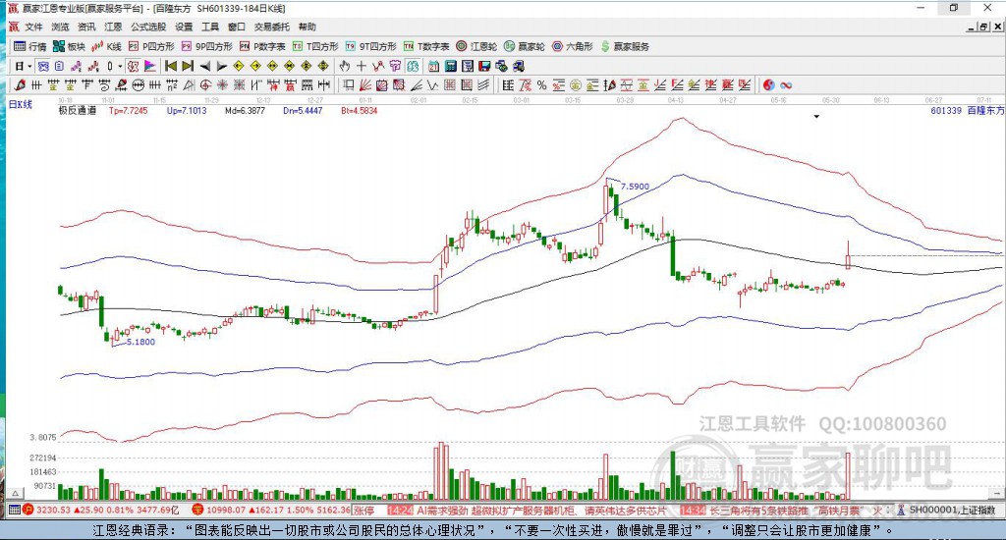
Task: Jump to first bar with |◀ icon
Action: pos(171,66)
